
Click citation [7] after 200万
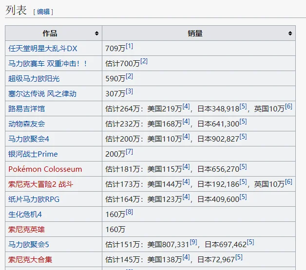coord(129,152)
